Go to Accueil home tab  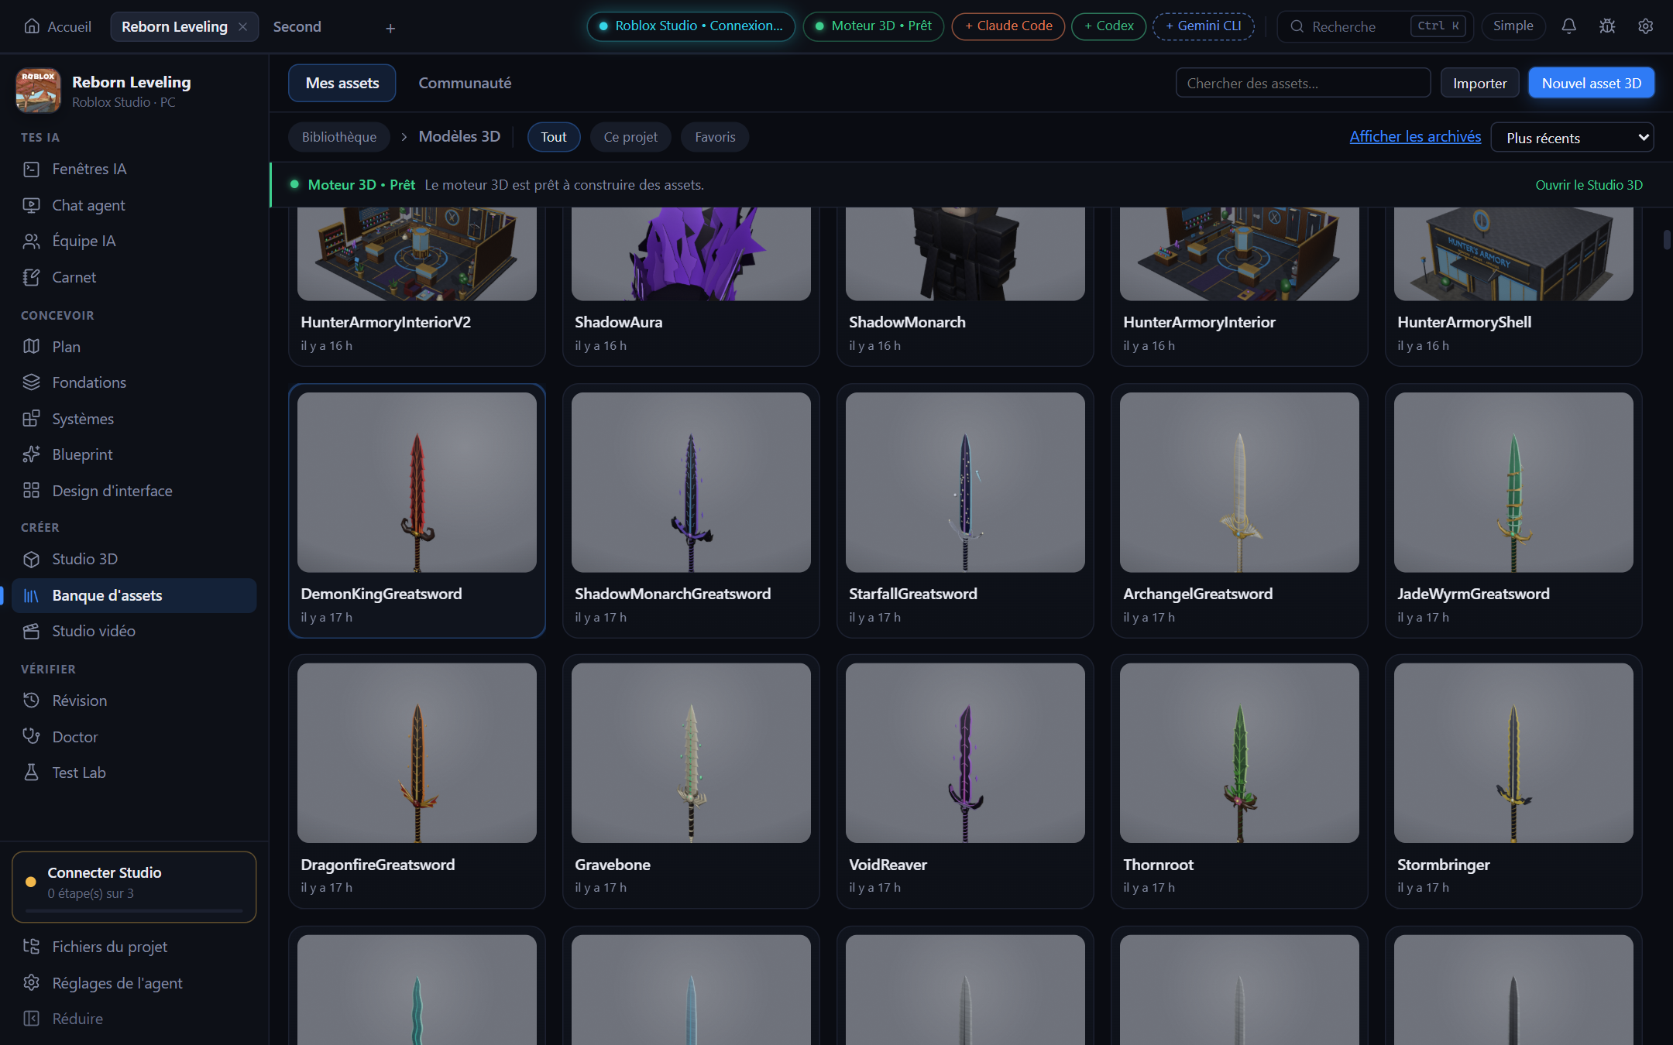coord(58,26)
